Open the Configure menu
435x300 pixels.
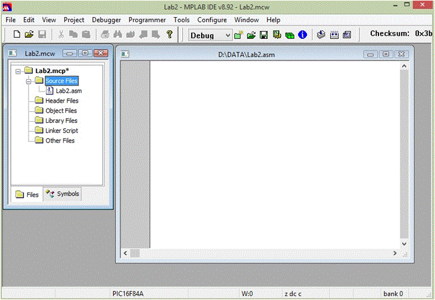click(x=212, y=20)
